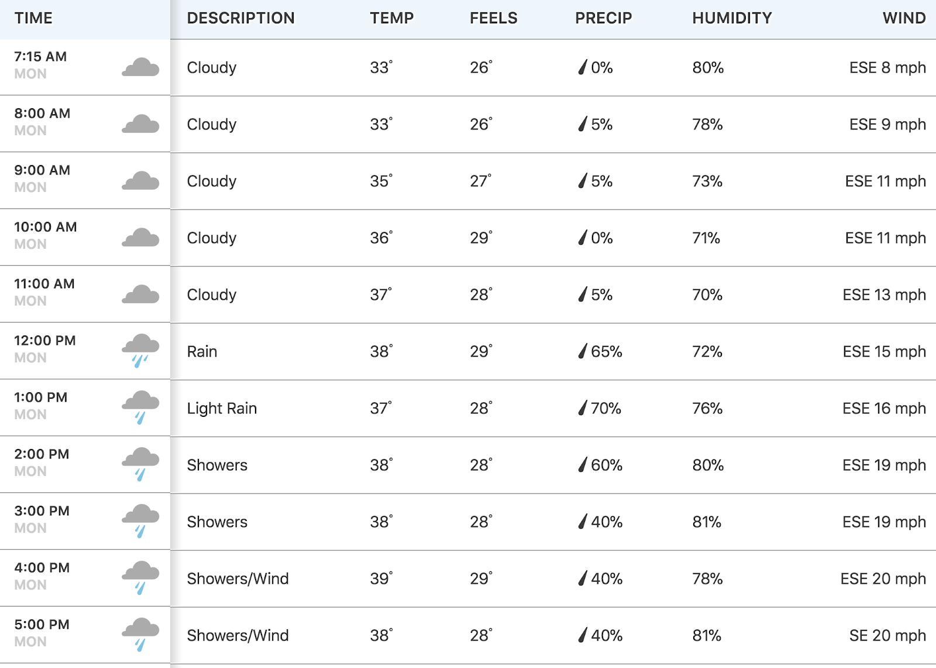The height and width of the screenshot is (668, 936).
Task: Select the 39° temperature at 4:00 PM
Action: [x=381, y=578]
